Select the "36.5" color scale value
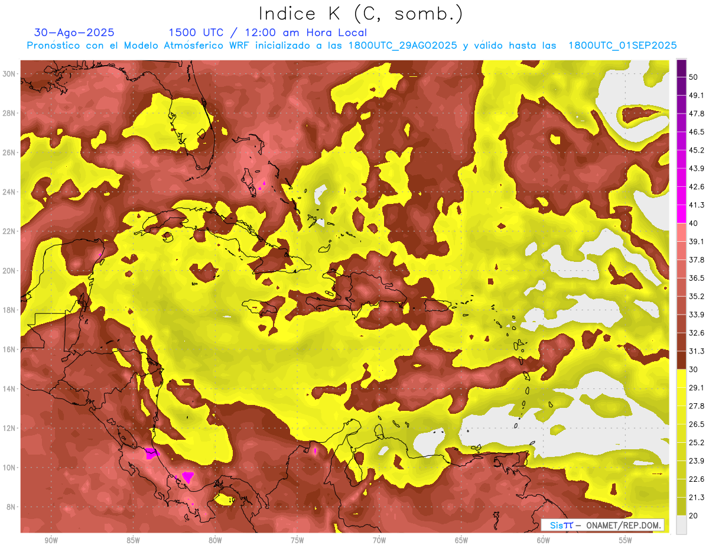 tap(697, 278)
